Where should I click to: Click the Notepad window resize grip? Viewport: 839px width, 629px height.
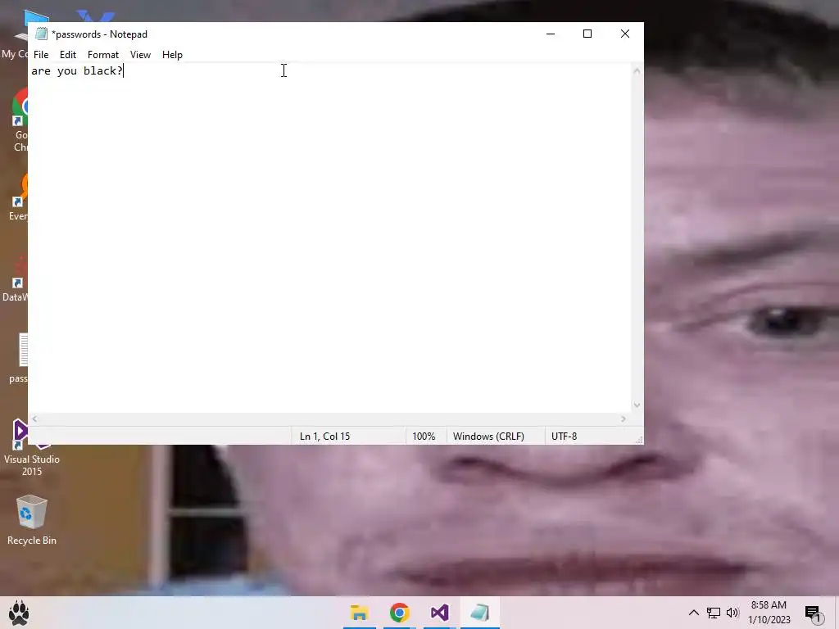tap(639, 440)
